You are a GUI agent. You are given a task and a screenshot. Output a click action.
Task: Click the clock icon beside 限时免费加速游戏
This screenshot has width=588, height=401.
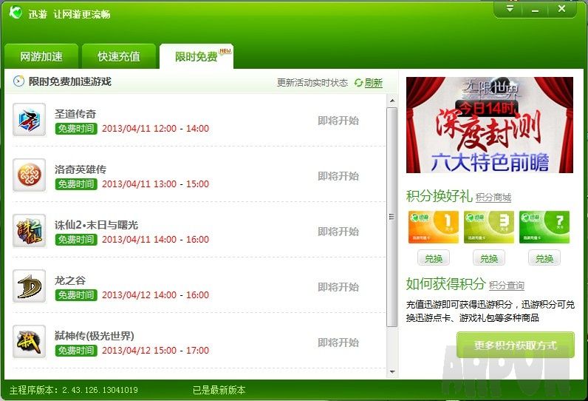click(x=18, y=81)
